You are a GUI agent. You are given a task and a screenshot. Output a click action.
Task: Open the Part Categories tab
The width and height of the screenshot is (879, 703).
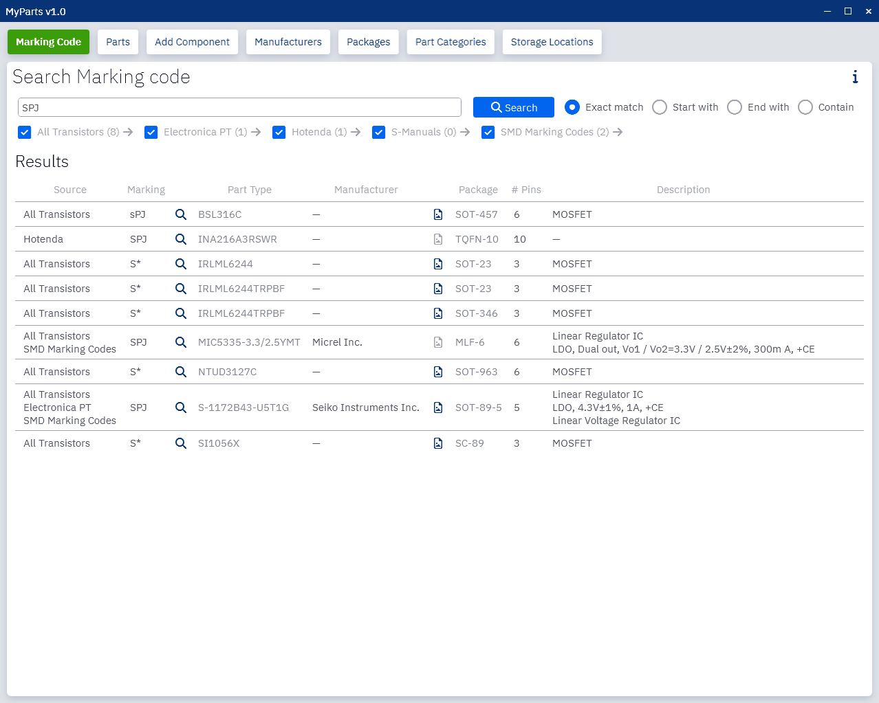tap(451, 42)
